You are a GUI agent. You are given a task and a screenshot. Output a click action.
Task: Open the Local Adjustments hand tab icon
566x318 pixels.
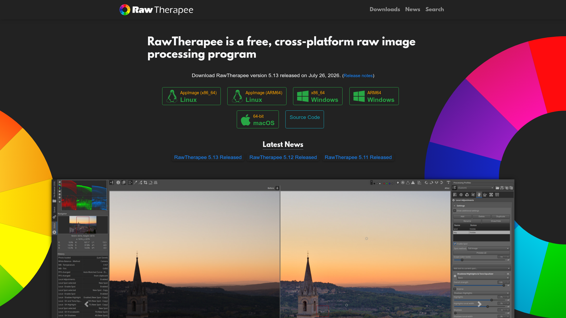coord(479,195)
